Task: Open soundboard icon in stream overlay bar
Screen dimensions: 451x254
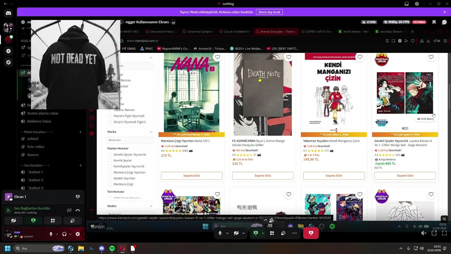Action: pos(283,233)
